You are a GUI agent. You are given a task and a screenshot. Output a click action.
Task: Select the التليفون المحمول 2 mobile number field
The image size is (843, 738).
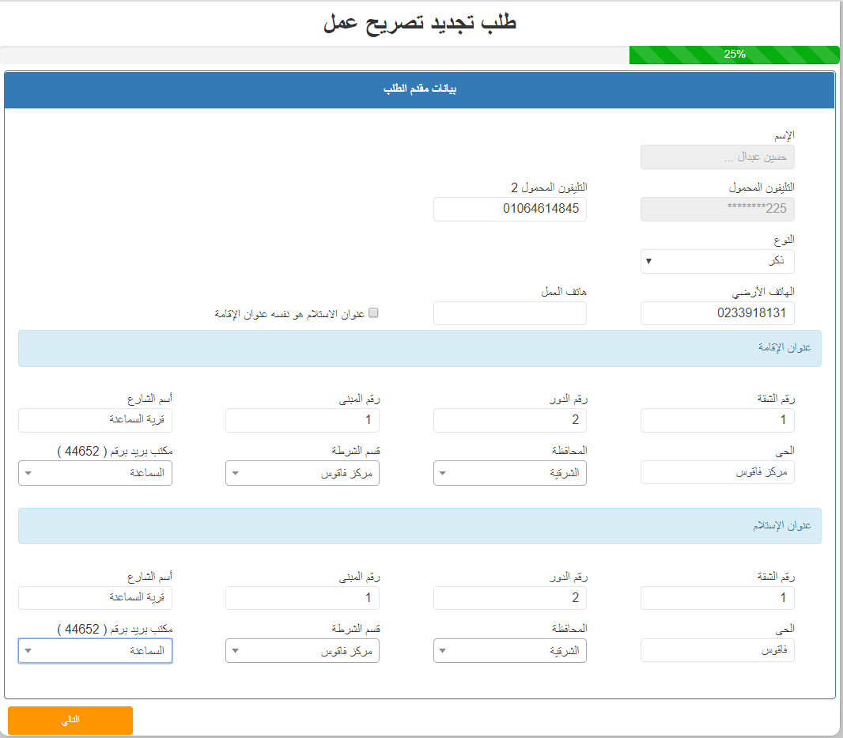[x=509, y=209]
